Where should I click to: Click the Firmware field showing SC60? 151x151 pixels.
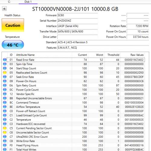[x=78, y=15]
